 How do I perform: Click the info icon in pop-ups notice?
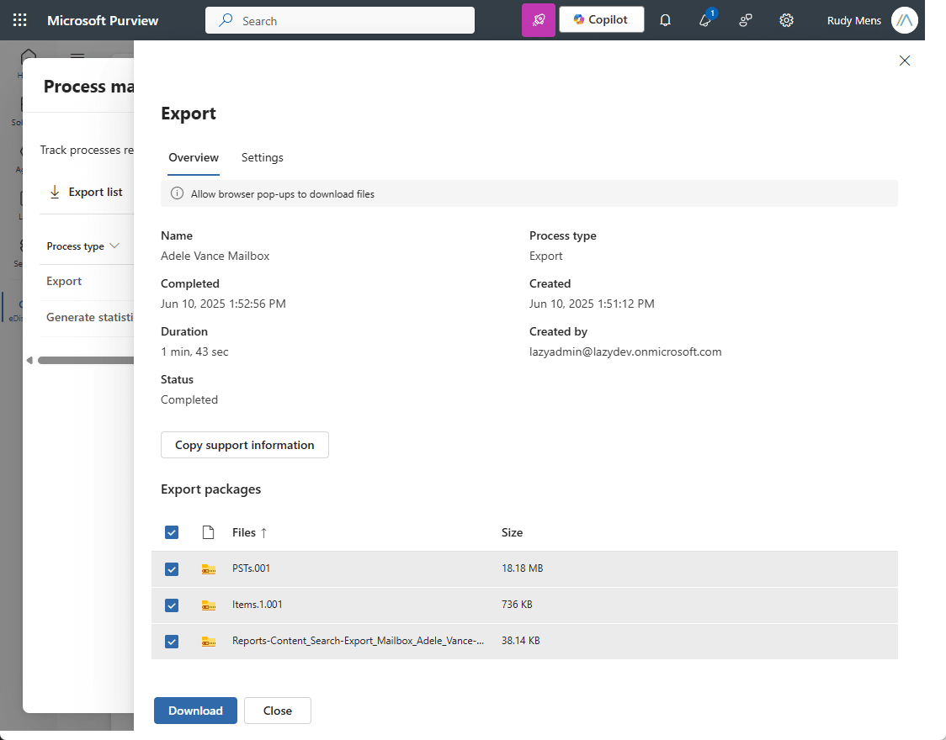click(177, 193)
